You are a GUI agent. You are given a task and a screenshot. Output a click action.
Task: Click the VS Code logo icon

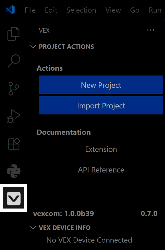click(x=9, y=10)
